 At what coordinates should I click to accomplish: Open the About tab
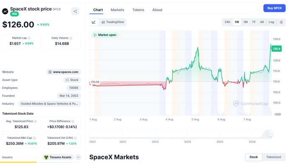click(157, 10)
